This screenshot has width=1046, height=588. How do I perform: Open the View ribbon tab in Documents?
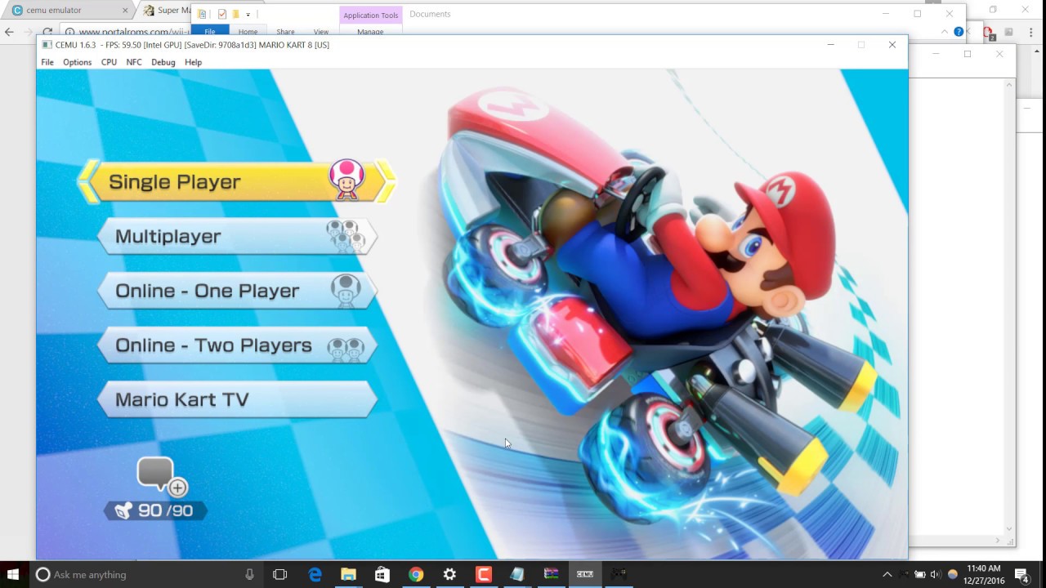click(x=321, y=32)
